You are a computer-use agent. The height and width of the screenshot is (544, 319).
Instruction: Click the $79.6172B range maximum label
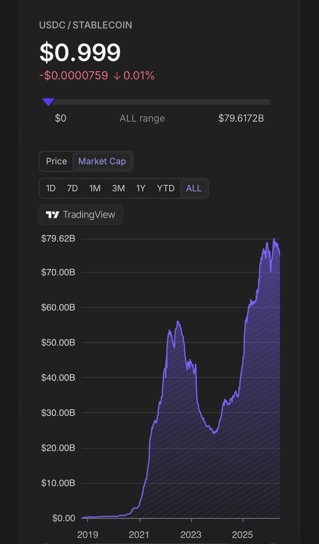(x=241, y=118)
